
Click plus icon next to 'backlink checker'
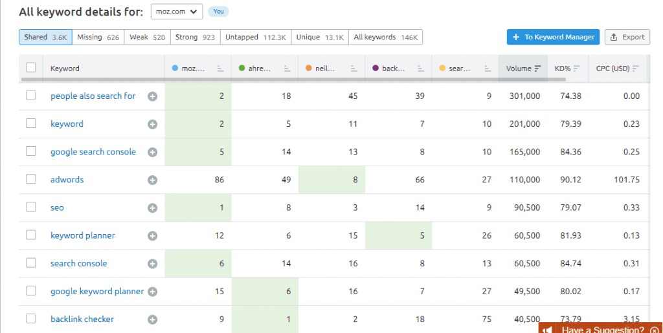153,319
